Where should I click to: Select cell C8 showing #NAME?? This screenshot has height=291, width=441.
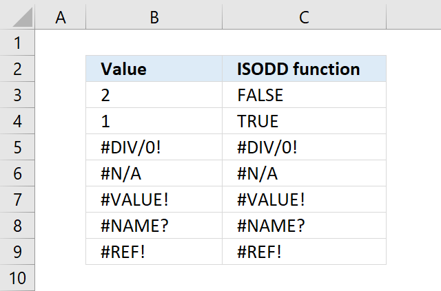point(305,226)
